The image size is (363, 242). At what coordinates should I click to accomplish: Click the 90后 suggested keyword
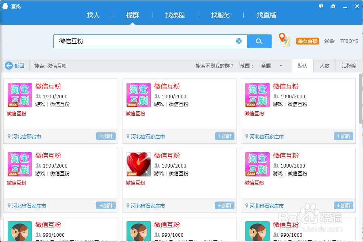click(329, 41)
